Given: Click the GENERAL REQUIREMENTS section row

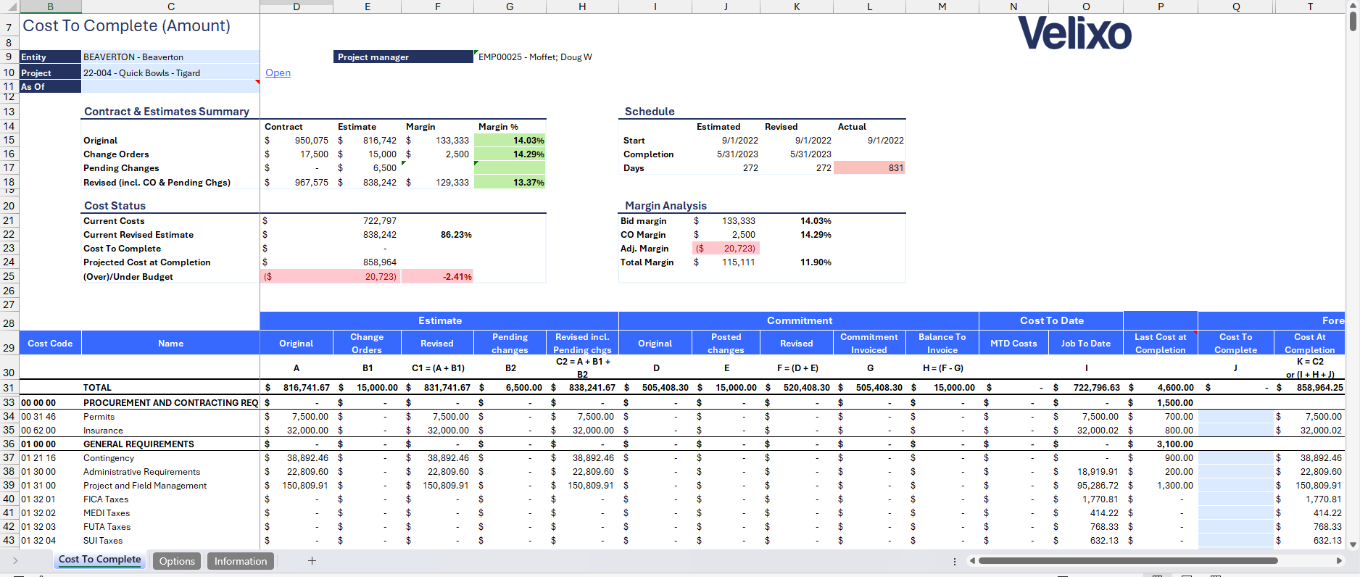Looking at the screenshot, I should (x=138, y=444).
